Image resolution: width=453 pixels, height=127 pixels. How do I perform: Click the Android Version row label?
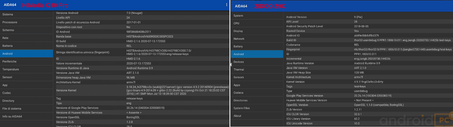click(x=296, y=17)
